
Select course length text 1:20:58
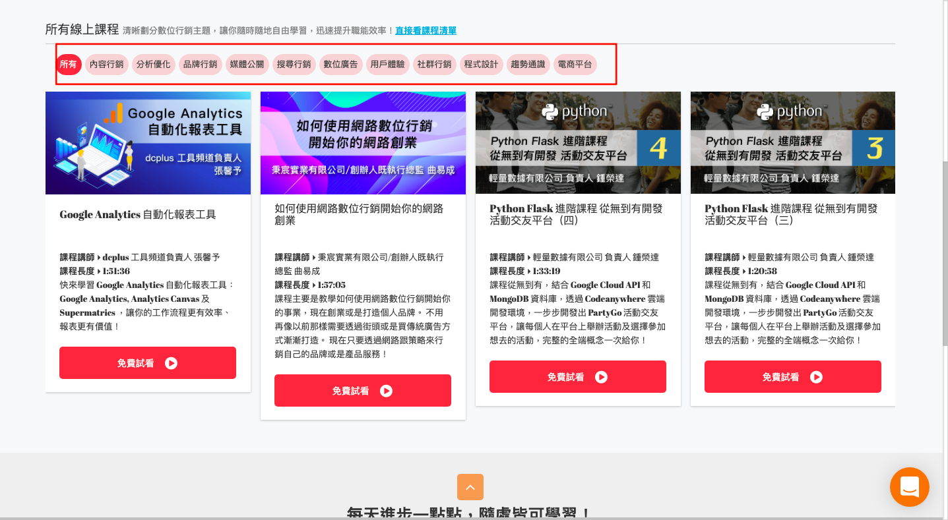(x=763, y=271)
